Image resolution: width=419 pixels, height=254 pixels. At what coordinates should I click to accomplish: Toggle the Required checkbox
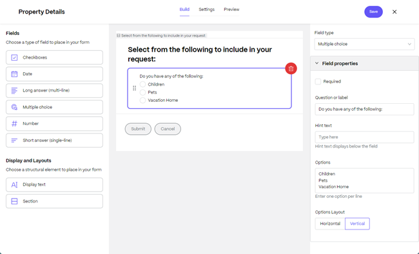(x=318, y=81)
